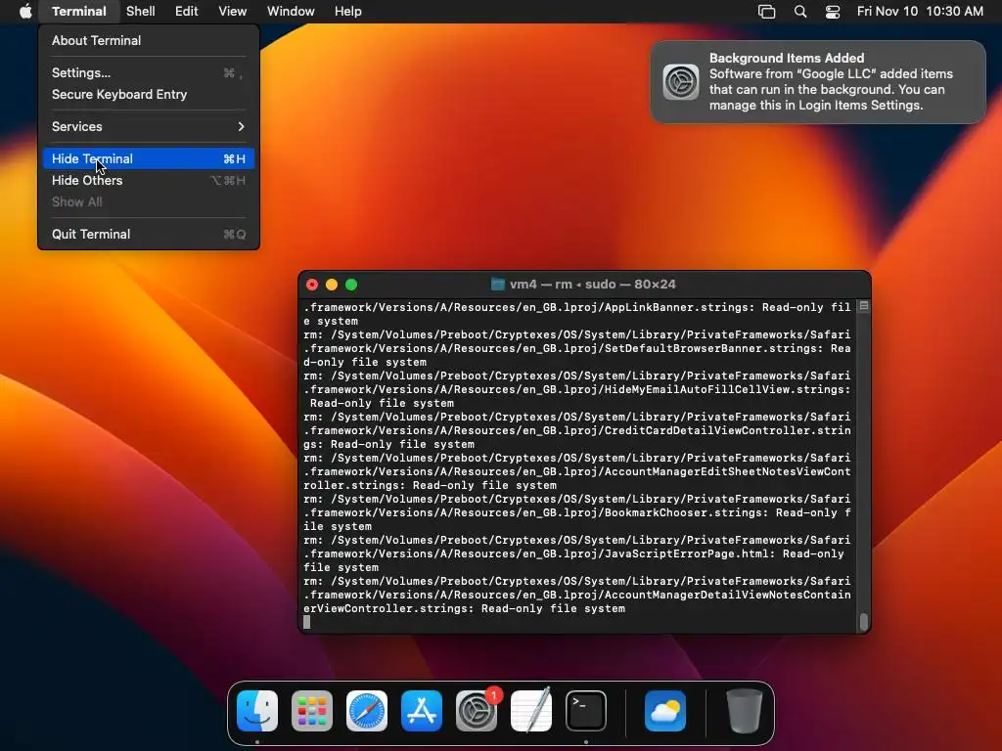Open the View menu
Image resolution: width=1002 pixels, height=751 pixels.
pos(233,12)
